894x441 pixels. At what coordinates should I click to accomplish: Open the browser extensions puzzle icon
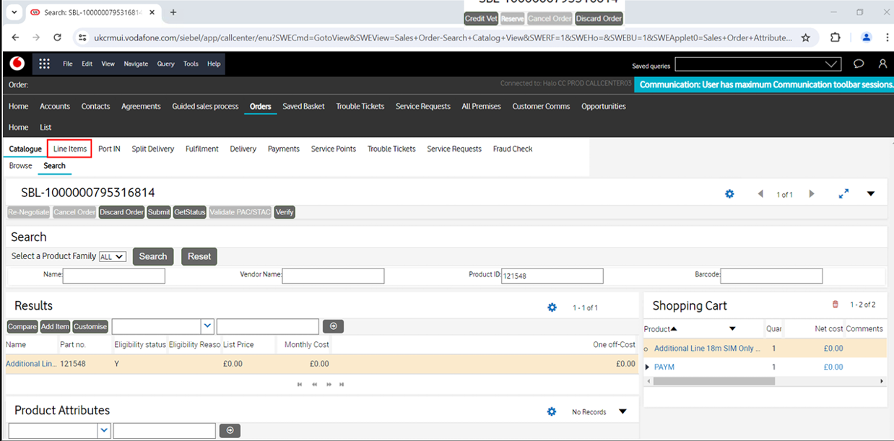(836, 38)
